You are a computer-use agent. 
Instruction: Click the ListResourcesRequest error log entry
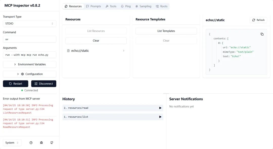pos(28,109)
